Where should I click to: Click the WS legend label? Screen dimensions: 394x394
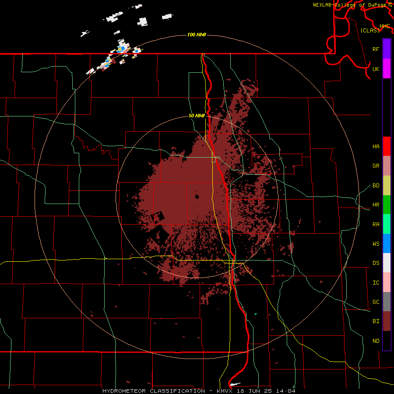[x=376, y=244]
